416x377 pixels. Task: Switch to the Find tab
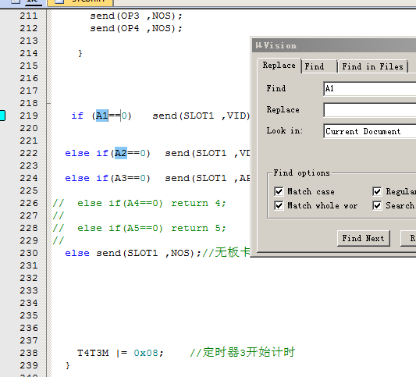pyautogui.click(x=319, y=66)
